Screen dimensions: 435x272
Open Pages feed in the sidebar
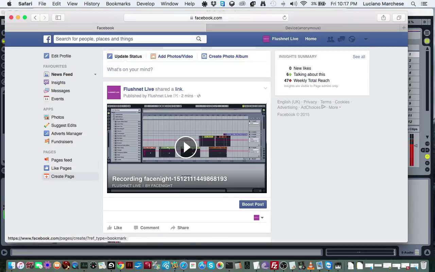(62, 160)
